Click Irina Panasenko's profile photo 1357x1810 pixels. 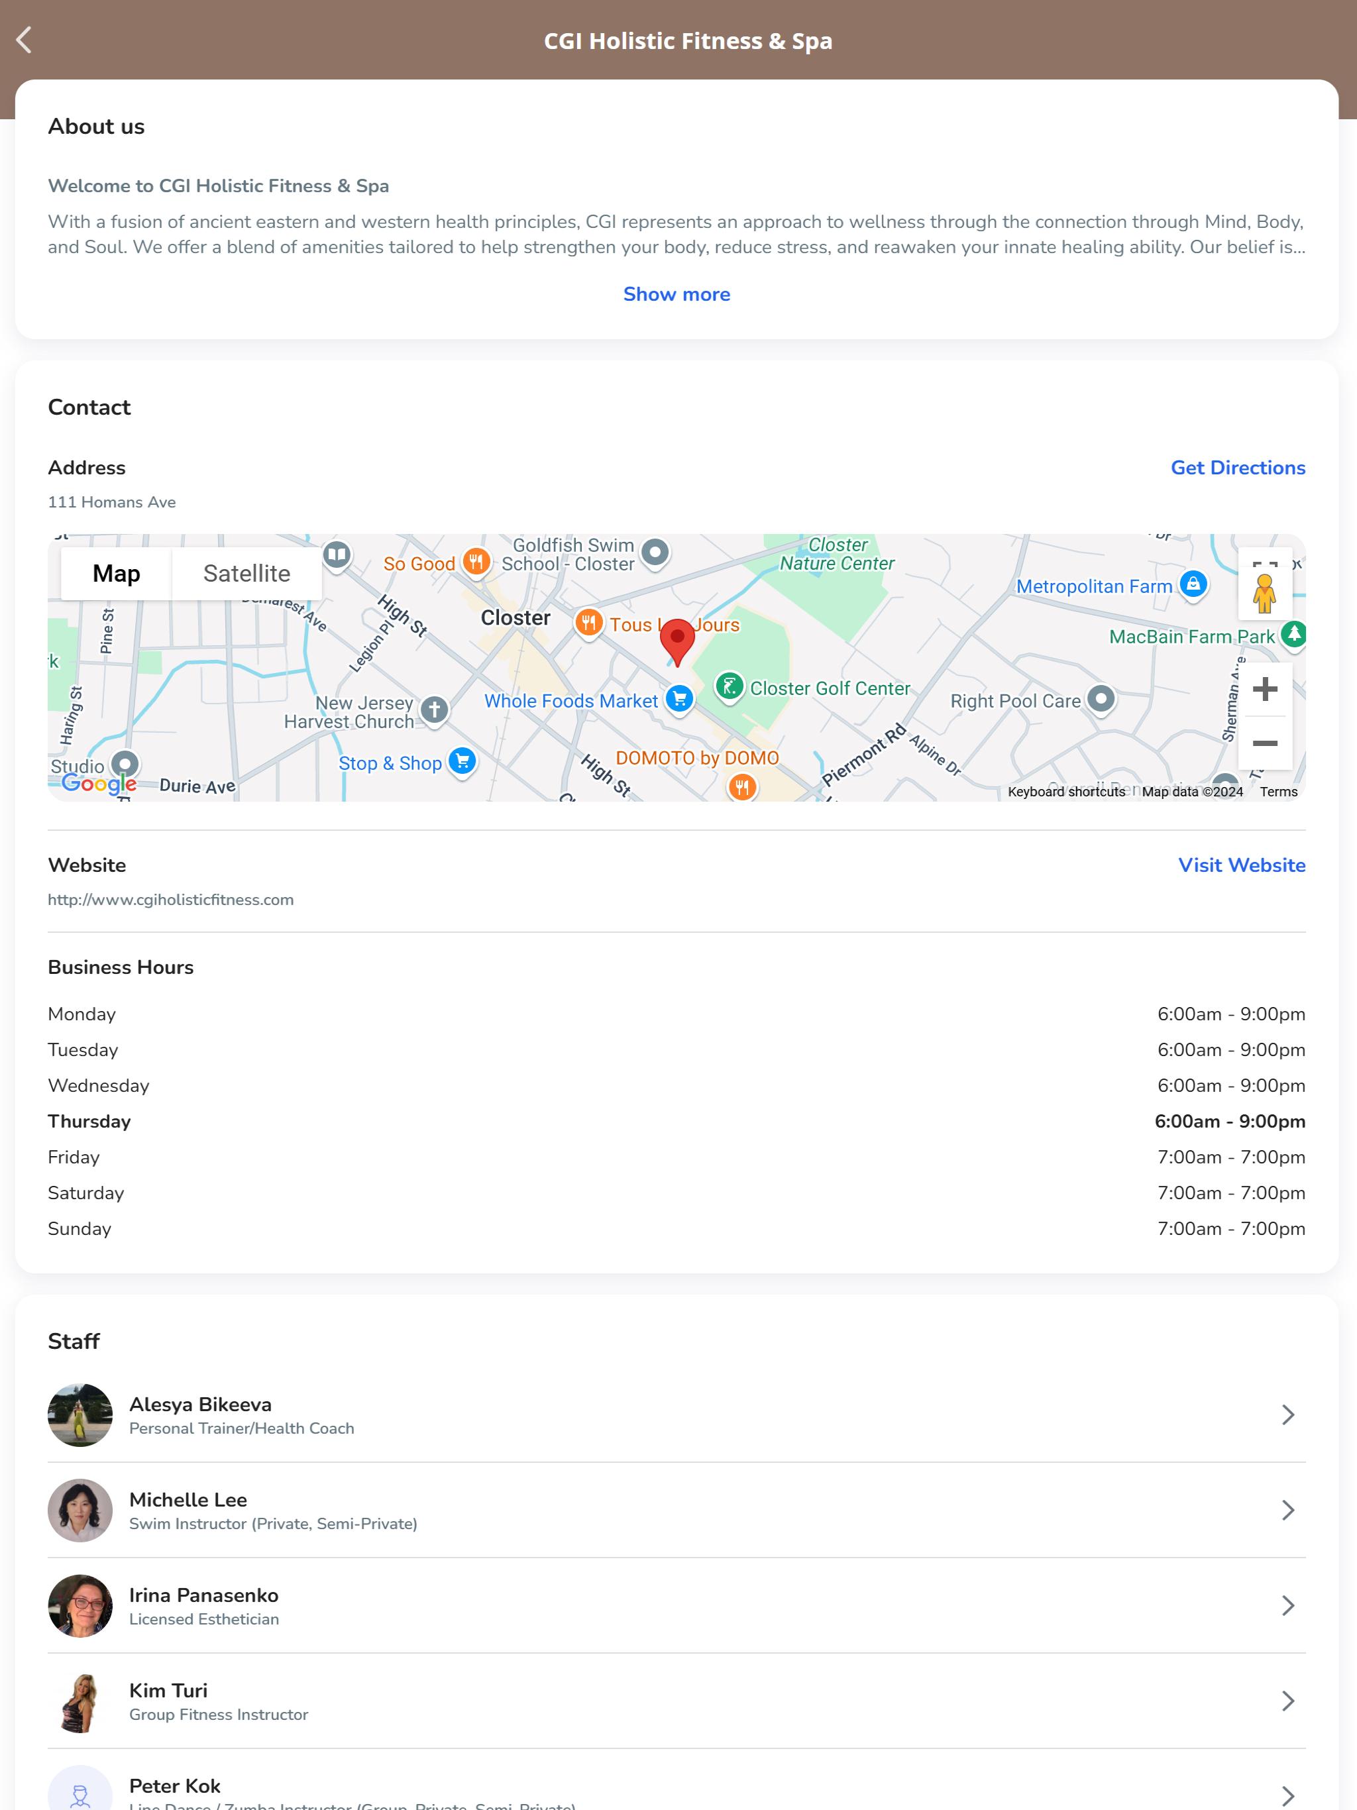pos(80,1605)
